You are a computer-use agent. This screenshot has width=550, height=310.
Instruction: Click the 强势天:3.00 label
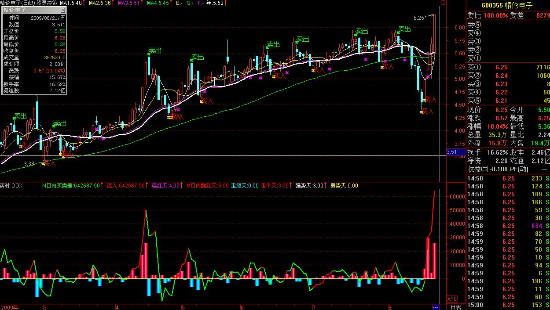(x=309, y=186)
